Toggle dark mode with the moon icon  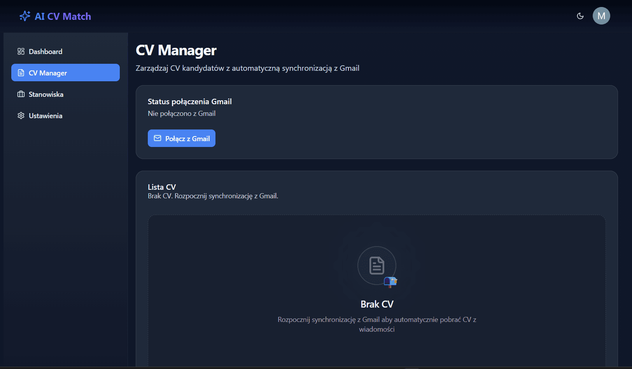[580, 16]
